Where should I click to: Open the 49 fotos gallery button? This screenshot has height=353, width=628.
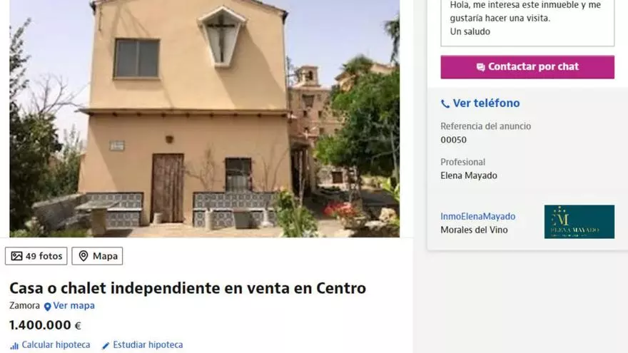click(x=36, y=256)
